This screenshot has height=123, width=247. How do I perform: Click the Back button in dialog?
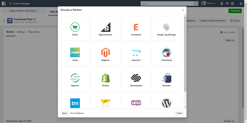point(65,113)
